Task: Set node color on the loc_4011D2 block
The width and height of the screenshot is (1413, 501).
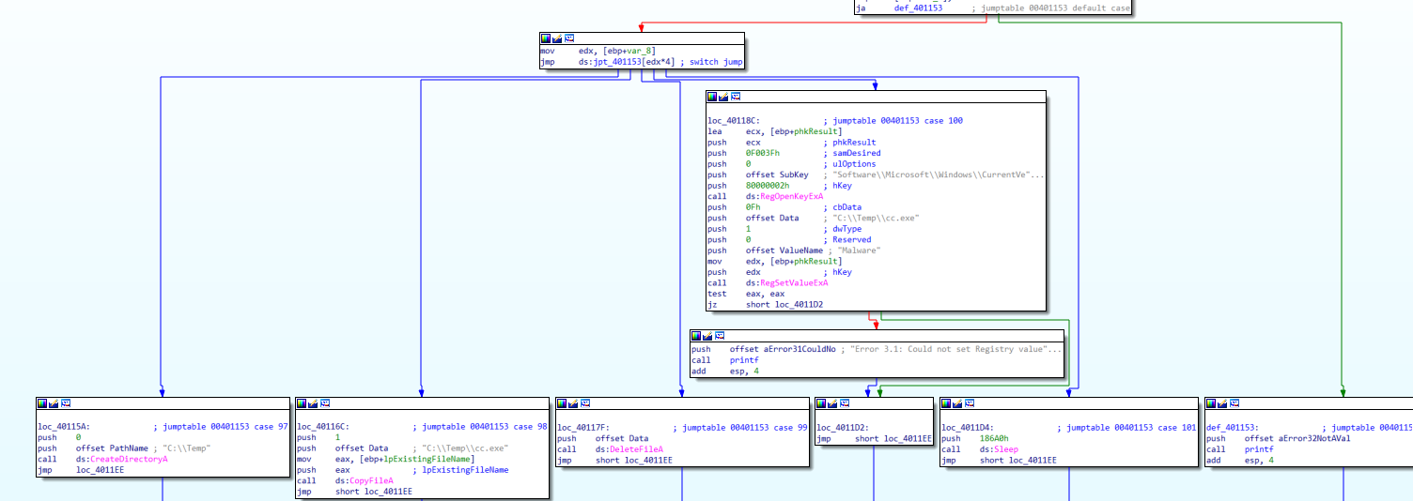Action: (x=821, y=403)
